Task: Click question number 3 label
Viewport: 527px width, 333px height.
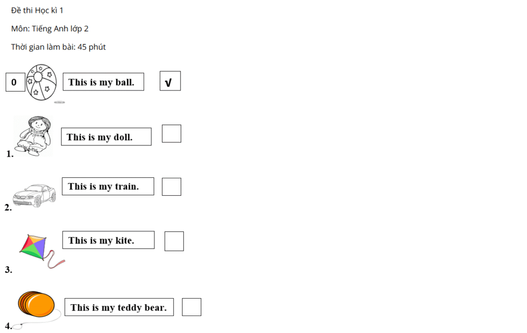Action: pyautogui.click(x=8, y=270)
